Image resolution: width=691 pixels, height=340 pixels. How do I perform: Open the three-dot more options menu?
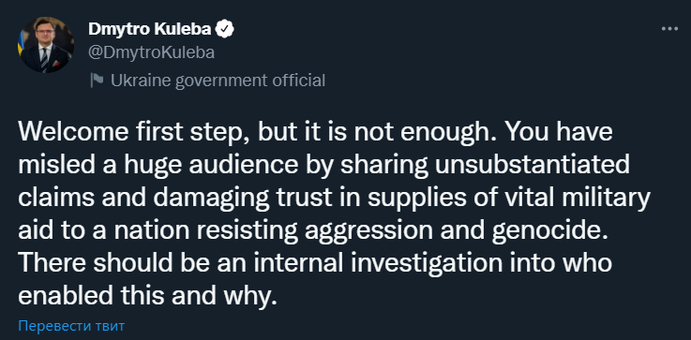tap(669, 29)
